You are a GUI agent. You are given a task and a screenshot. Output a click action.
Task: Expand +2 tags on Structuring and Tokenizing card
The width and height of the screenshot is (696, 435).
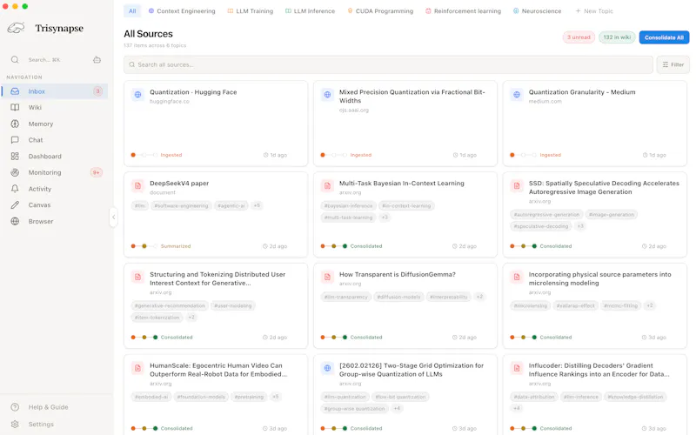coord(191,318)
